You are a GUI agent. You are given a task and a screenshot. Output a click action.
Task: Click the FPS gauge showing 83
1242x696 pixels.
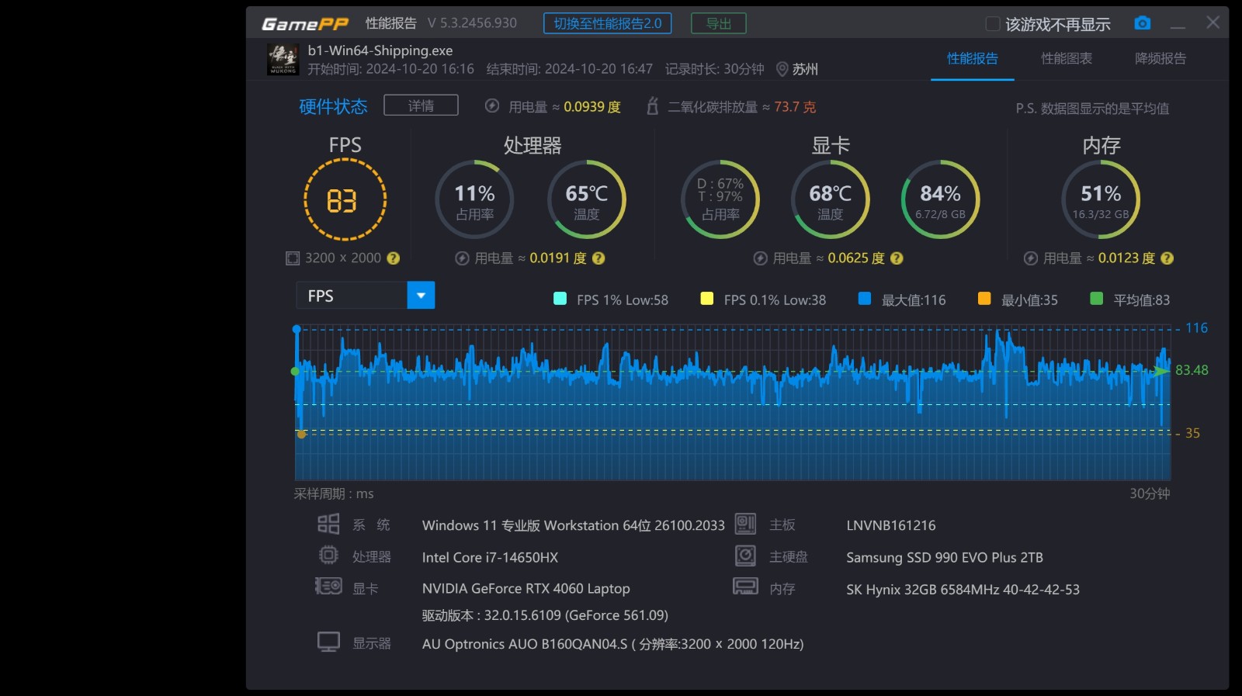pos(345,200)
